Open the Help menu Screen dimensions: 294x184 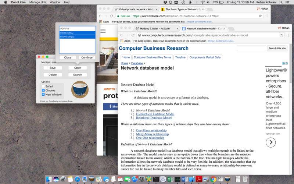(67, 2)
